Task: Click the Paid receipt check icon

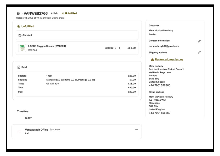Action: (x=19, y=67)
